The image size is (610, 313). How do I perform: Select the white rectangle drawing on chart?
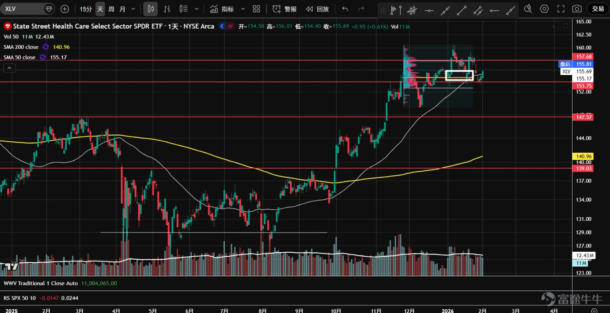(459, 75)
